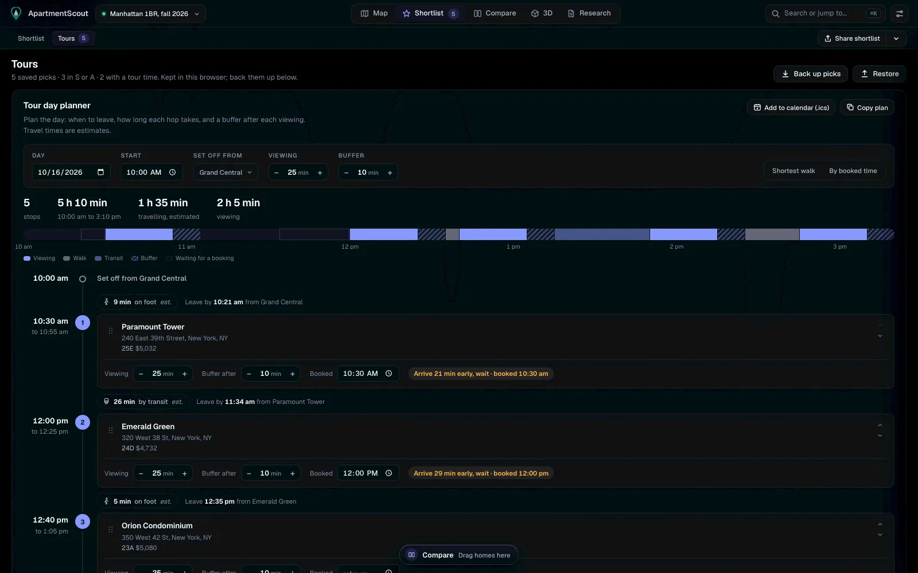Click Emerald Green's Booked 12:00 PM time field
The image size is (918, 573).
coord(368,473)
